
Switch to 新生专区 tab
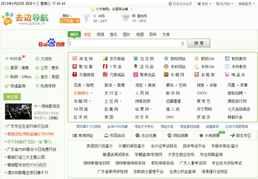pos(241,135)
